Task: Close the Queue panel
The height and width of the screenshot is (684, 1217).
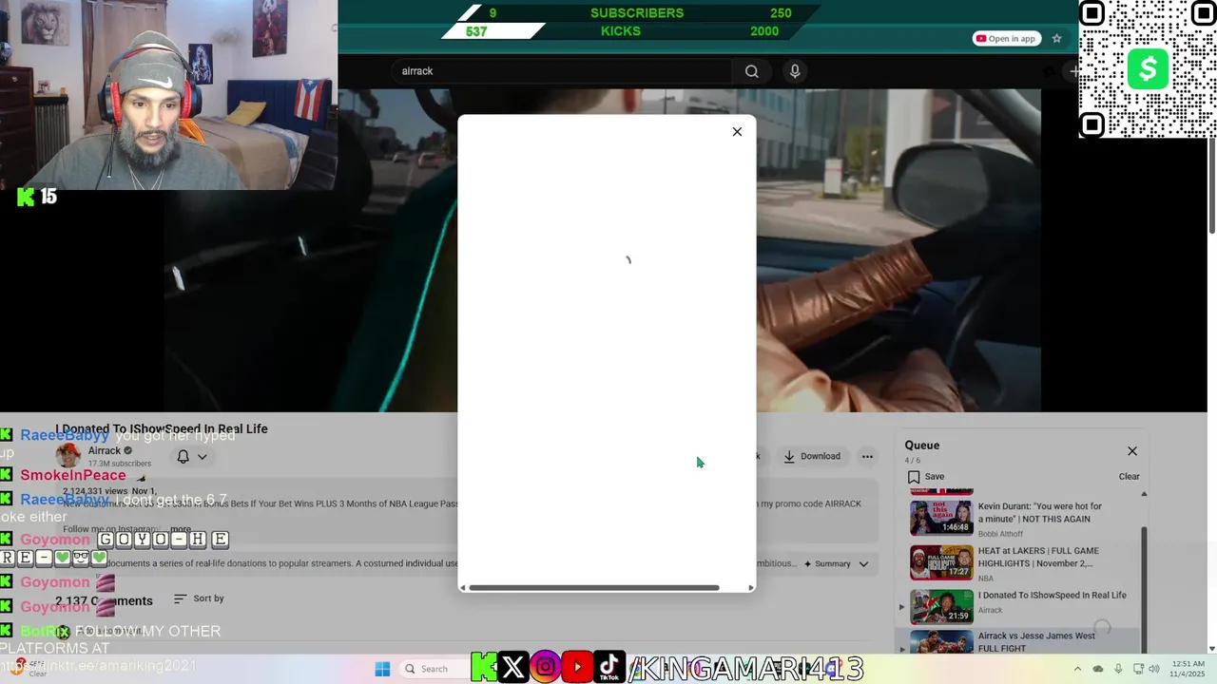Action: (1132, 451)
